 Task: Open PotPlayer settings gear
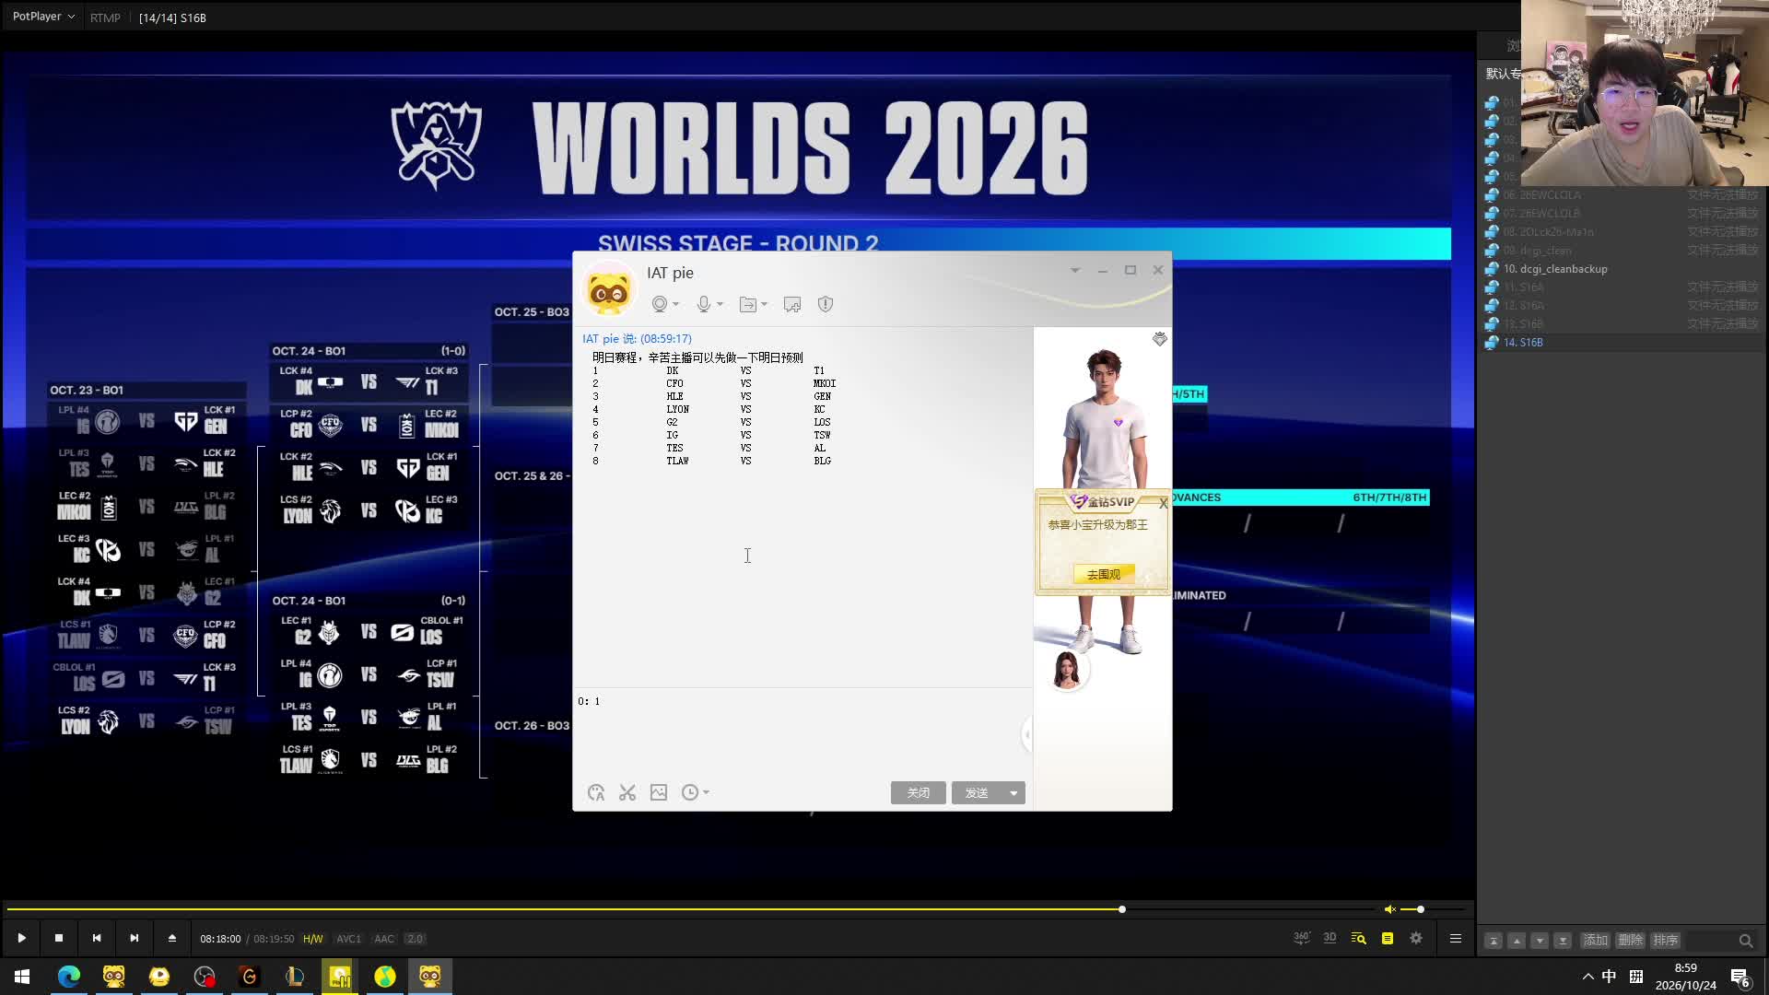[1416, 938]
